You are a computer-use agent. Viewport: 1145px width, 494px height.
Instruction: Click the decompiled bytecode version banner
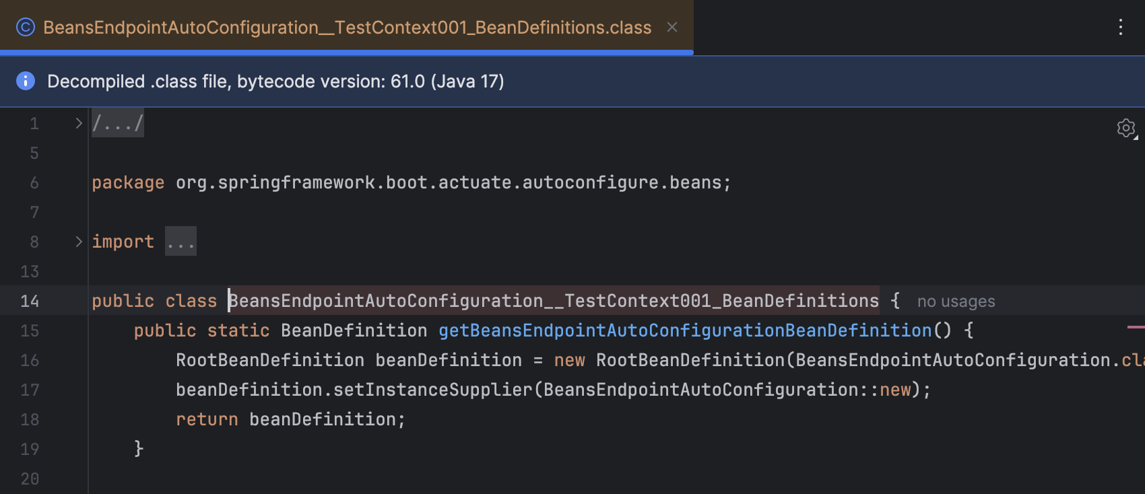point(275,81)
